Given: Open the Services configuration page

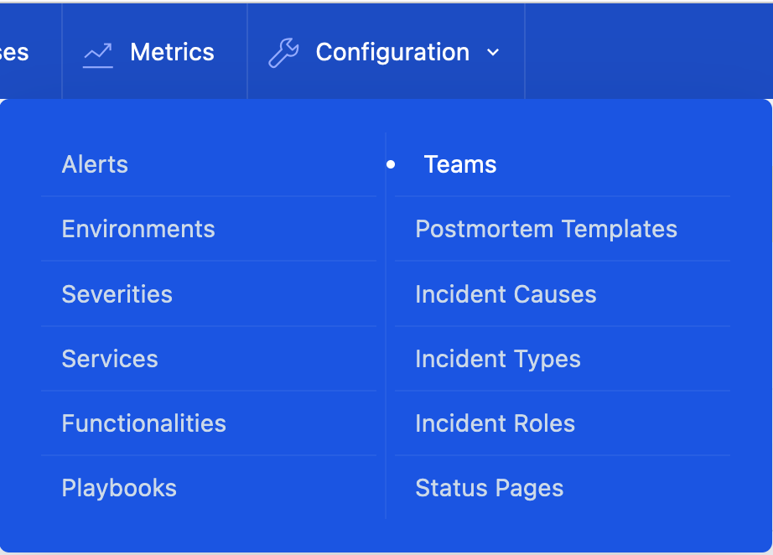Looking at the screenshot, I should click(110, 359).
